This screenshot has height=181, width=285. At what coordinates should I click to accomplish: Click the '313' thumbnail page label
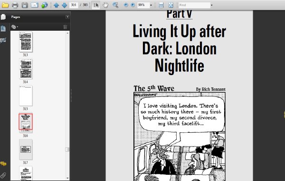point(26,55)
